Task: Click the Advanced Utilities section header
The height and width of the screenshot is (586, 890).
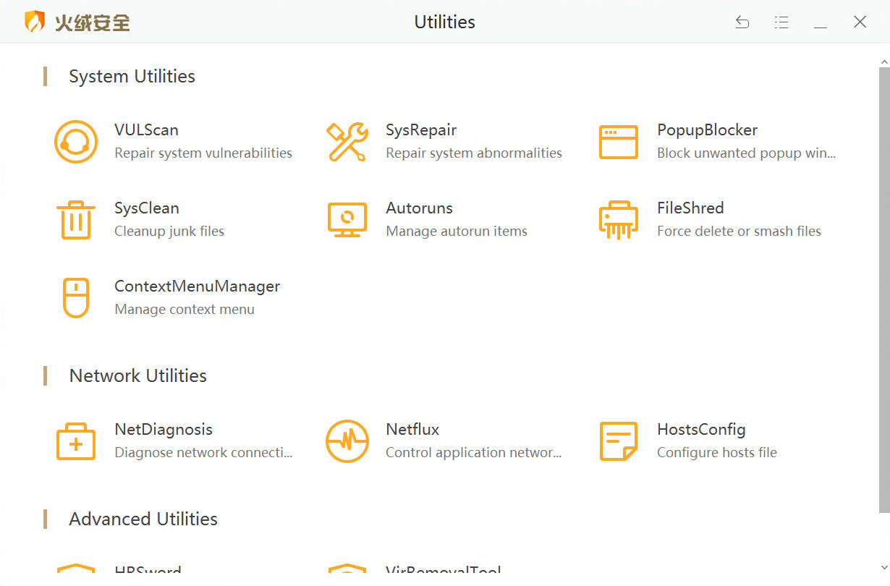Action: tap(143, 519)
